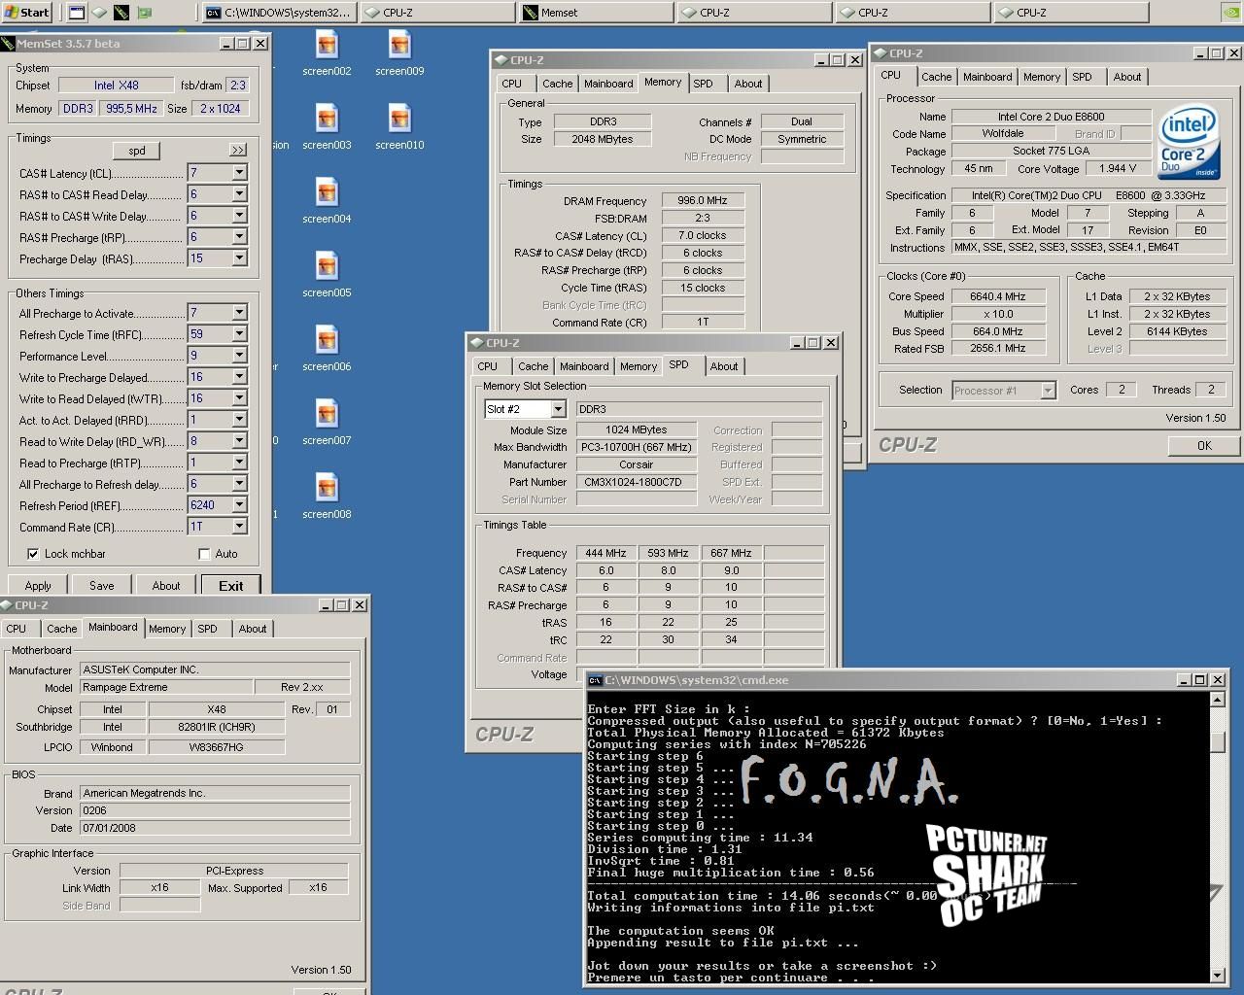Click the spd button in MemSet

coord(137,151)
